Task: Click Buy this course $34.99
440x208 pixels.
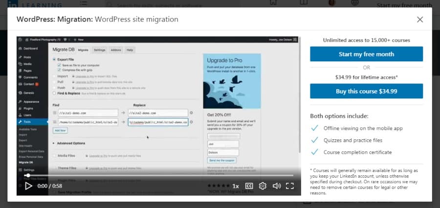Action: click(x=366, y=91)
